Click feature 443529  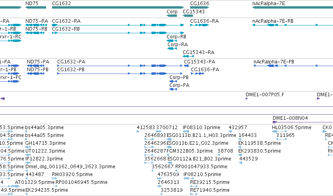click(x=248, y=159)
